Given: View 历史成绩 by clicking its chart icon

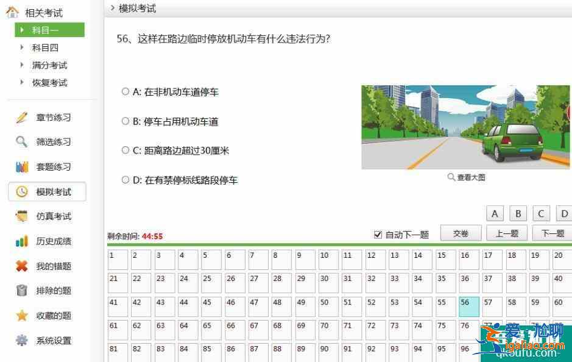Looking at the screenshot, I should 22,241.
